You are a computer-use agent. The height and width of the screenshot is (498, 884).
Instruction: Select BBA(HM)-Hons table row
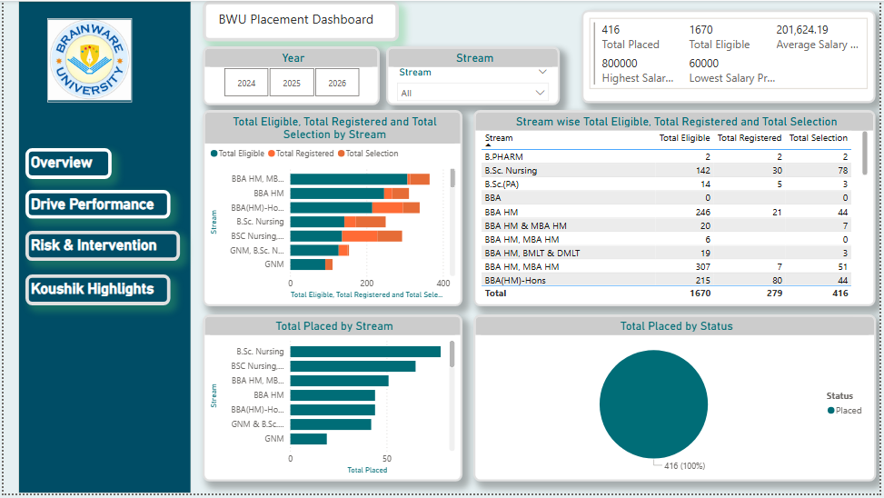coord(667,280)
